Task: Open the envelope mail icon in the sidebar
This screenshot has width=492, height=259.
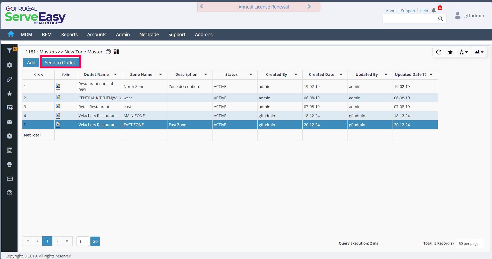Action: coord(10,122)
